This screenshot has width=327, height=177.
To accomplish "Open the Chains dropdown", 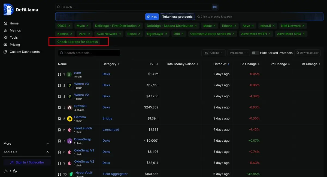I will tap(214, 53).
